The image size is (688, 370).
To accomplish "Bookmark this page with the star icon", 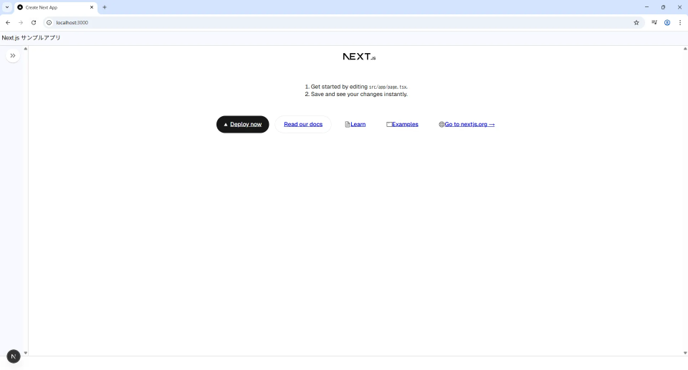I will click(636, 22).
